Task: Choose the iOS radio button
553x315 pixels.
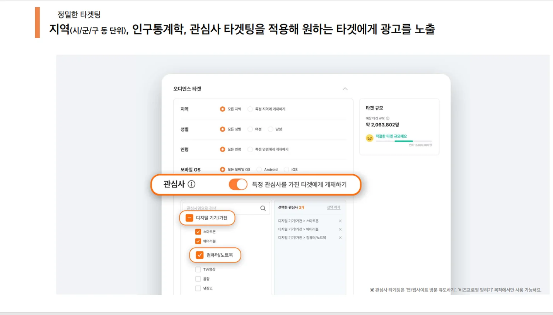Action: point(286,169)
